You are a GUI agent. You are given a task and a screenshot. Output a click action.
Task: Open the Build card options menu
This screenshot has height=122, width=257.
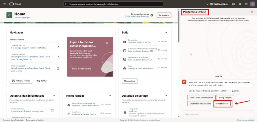point(166,32)
